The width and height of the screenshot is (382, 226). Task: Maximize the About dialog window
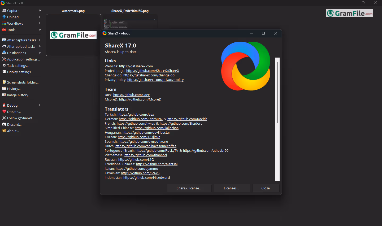click(x=263, y=33)
